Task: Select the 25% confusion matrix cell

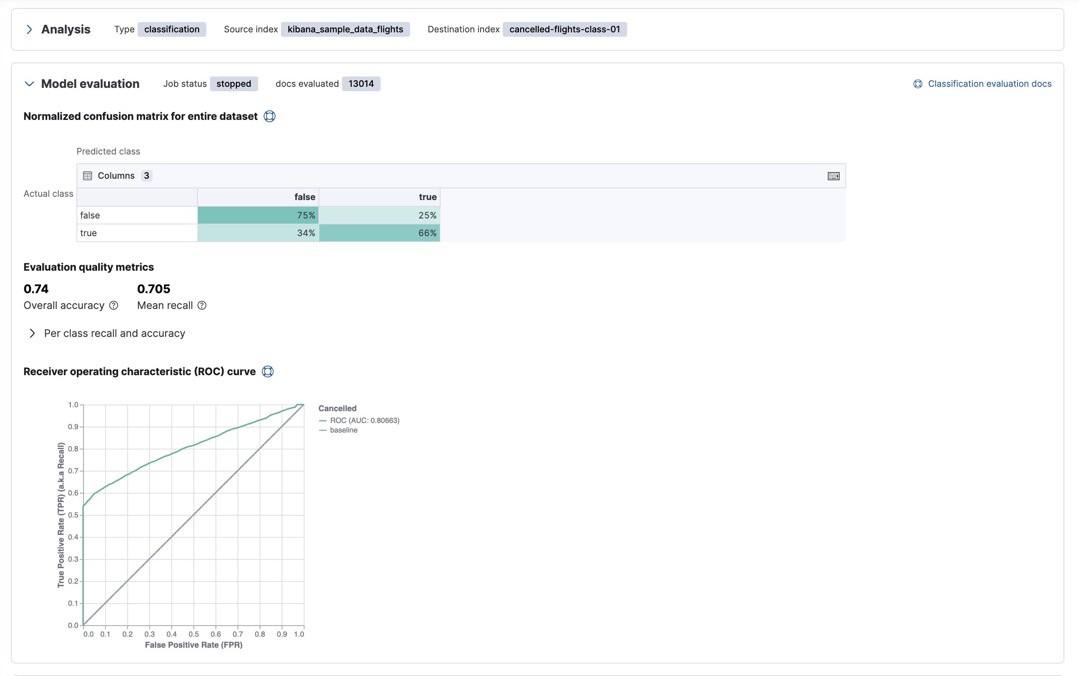Action: tap(380, 215)
